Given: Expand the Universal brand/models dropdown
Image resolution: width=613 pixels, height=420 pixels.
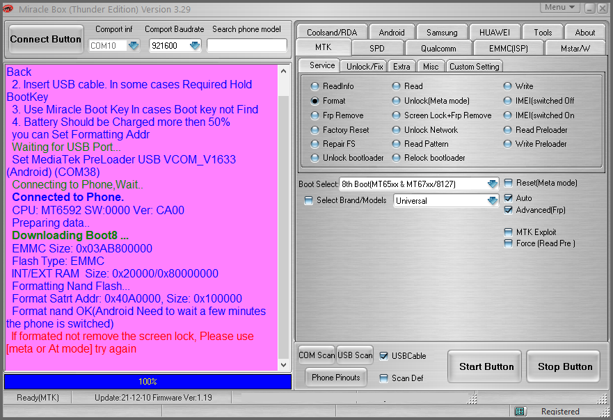Looking at the screenshot, I should tap(493, 201).
